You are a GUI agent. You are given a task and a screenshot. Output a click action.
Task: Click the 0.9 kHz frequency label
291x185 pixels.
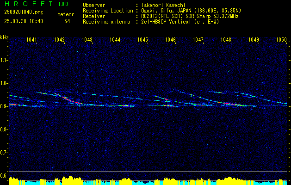[x=4, y=106]
